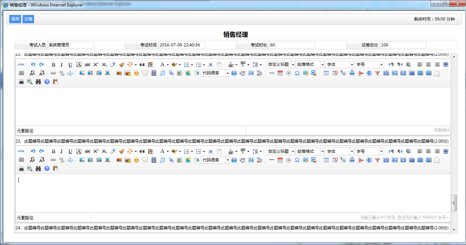Viewport: 466px width, 245px height.
Task: Toggle italic in question 23 editor
Action: click(62, 152)
